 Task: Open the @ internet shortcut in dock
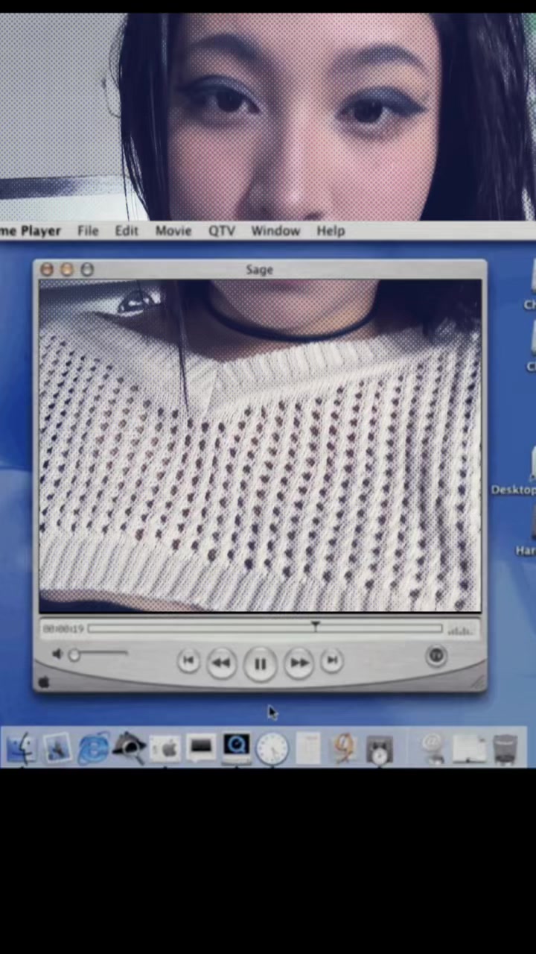pos(433,748)
